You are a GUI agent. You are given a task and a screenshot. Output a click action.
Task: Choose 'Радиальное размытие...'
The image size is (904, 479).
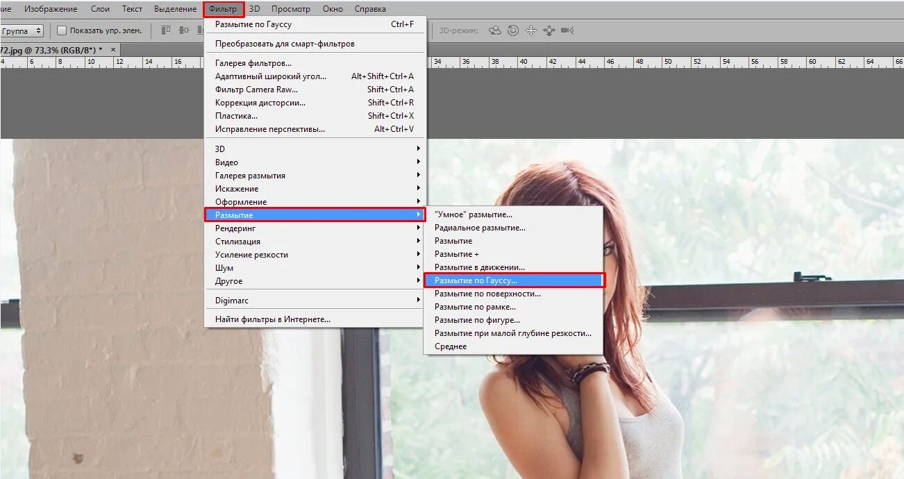pos(514,228)
